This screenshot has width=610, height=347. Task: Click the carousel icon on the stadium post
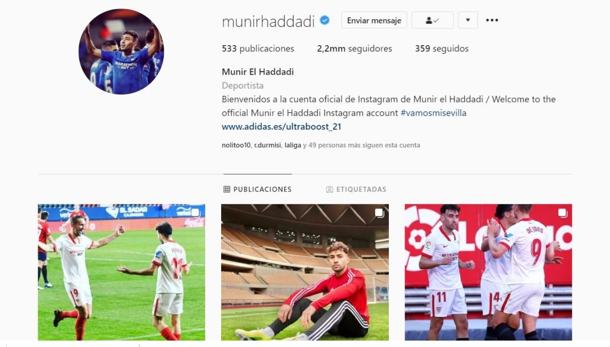379,213
